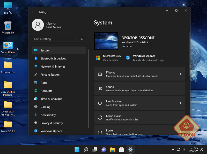This screenshot has width=207, height=154.
Task: Click the user profile avatar
Action: click(x=38, y=25)
